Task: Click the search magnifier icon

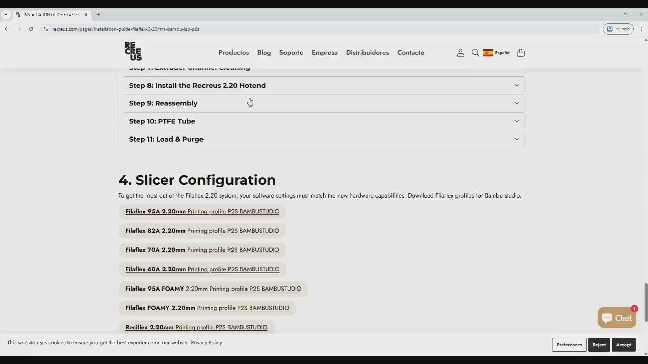Action: point(476,53)
